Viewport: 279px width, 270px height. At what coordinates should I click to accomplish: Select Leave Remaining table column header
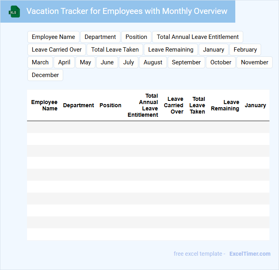[225, 105]
